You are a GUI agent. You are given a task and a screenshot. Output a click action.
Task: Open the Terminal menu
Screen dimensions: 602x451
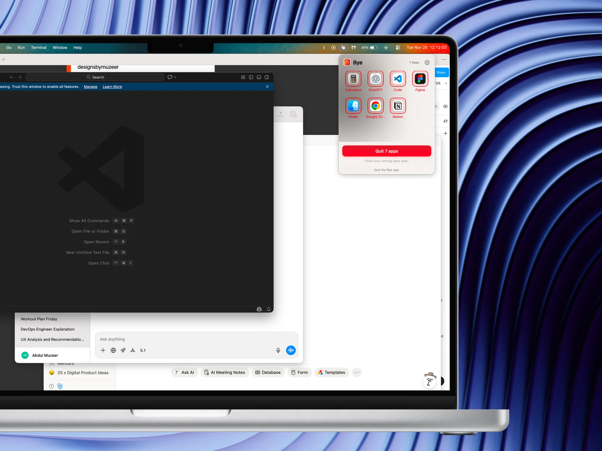(39, 48)
